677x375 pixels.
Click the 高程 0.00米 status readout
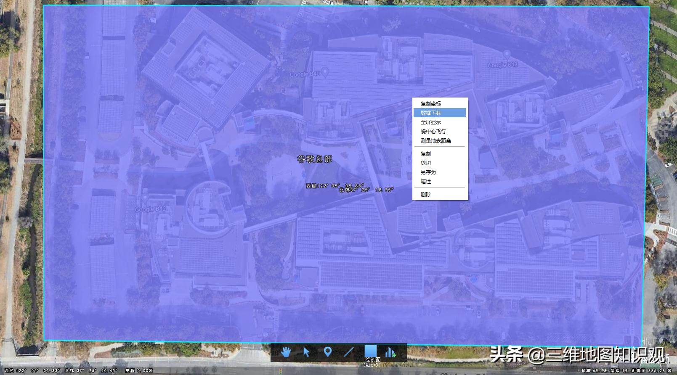coord(139,370)
